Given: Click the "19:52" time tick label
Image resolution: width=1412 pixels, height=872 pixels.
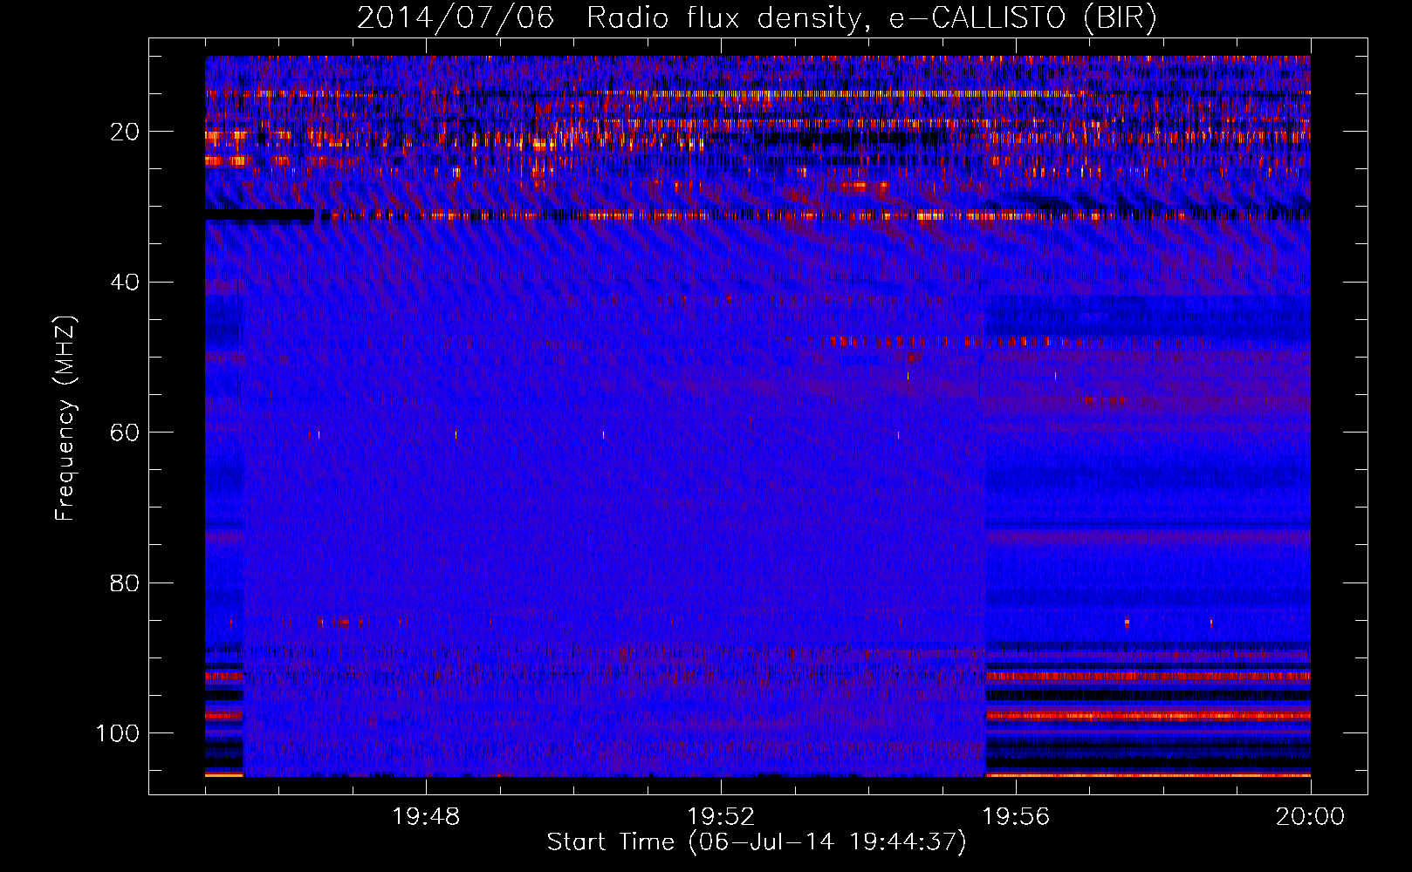Looking at the screenshot, I should pos(721,817).
